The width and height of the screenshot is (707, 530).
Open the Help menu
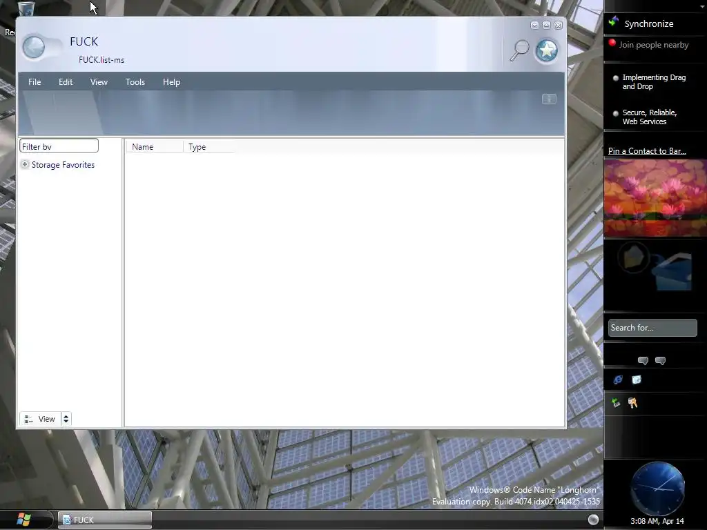(x=171, y=82)
